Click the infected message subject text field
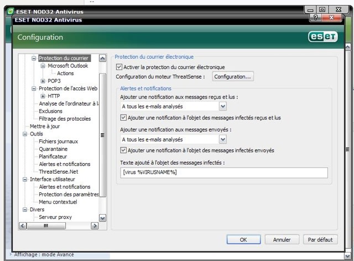 click(224, 173)
